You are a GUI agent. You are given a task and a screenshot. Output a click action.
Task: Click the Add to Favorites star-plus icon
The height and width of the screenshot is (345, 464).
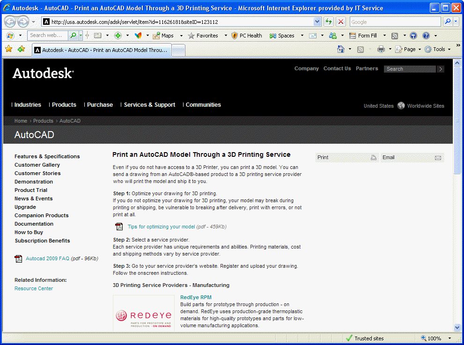tap(22, 49)
